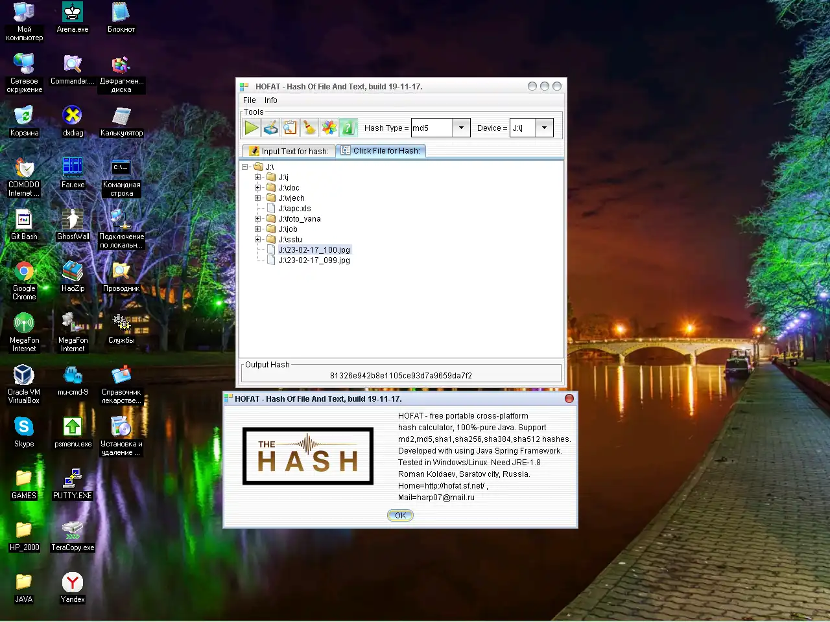Open the Info menu

click(x=270, y=100)
